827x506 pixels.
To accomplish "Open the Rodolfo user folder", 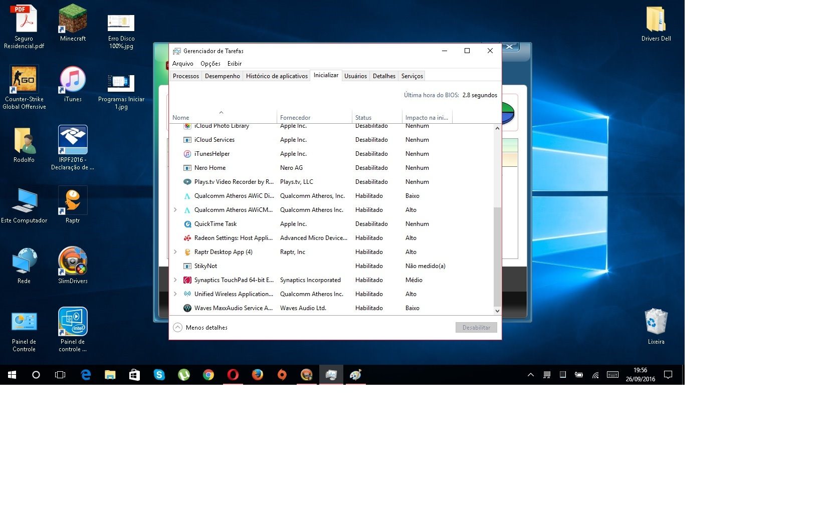I will click(24, 144).
